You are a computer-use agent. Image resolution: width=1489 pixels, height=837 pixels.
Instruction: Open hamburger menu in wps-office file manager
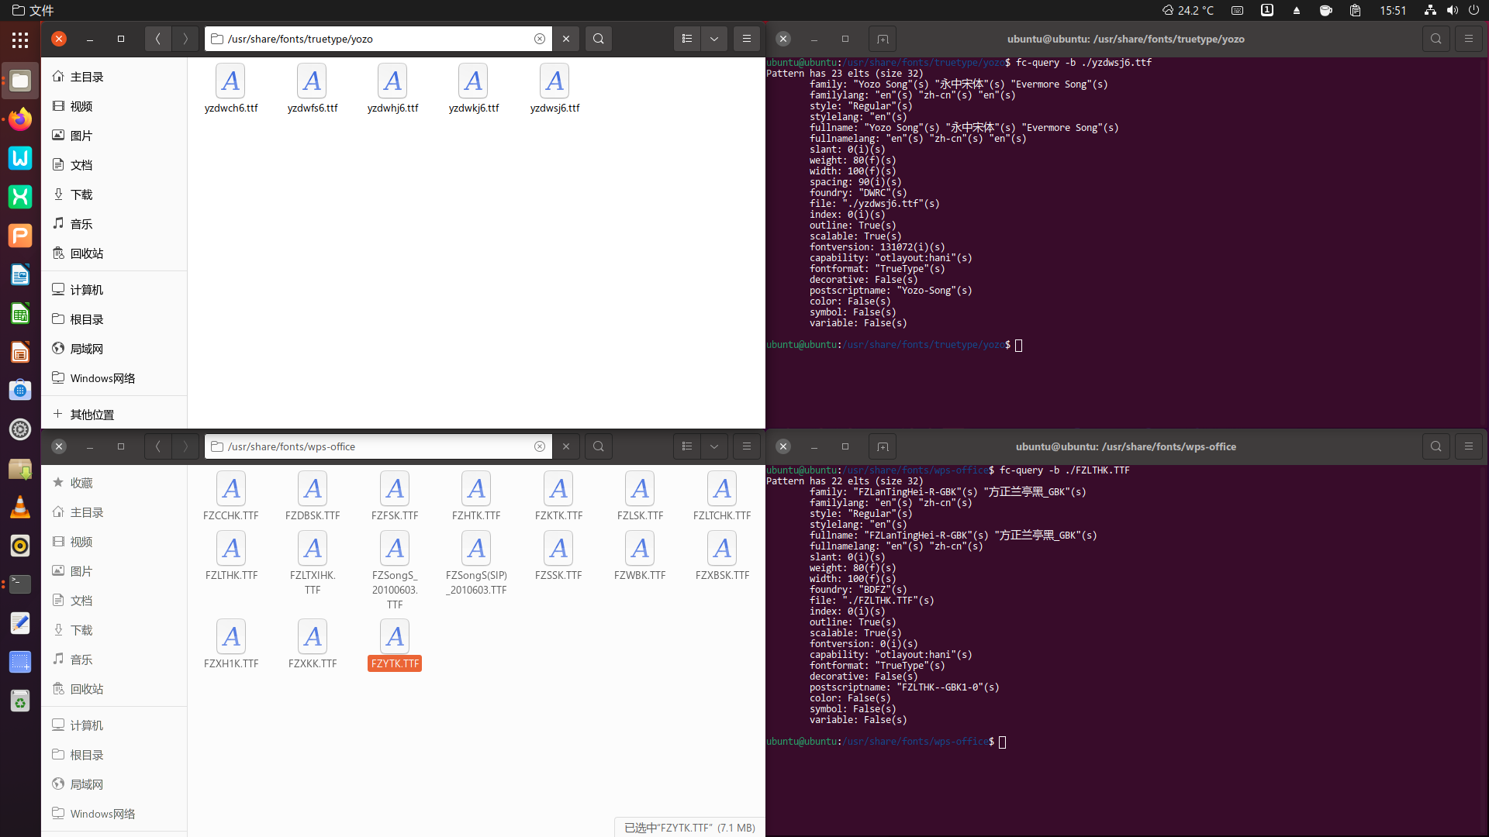pyautogui.click(x=747, y=446)
